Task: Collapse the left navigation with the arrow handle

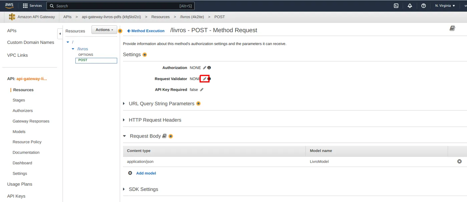Action: click(x=60, y=34)
